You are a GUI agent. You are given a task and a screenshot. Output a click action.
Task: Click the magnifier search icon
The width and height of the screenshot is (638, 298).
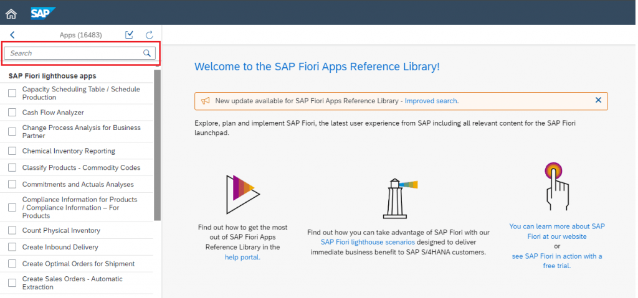[x=147, y=53]
